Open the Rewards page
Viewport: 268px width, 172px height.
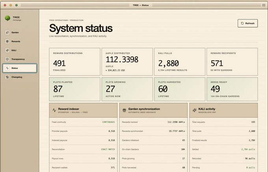(20, 41)
